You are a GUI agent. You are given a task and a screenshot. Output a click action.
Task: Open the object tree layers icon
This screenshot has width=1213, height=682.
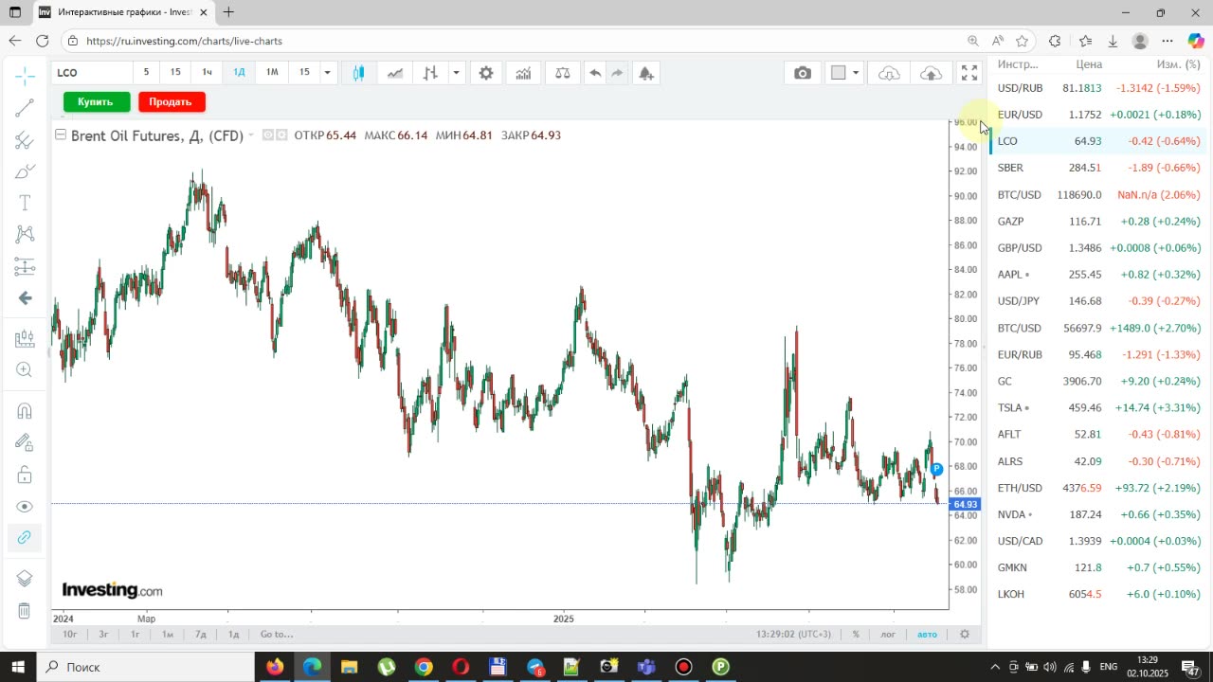(25, 579)
